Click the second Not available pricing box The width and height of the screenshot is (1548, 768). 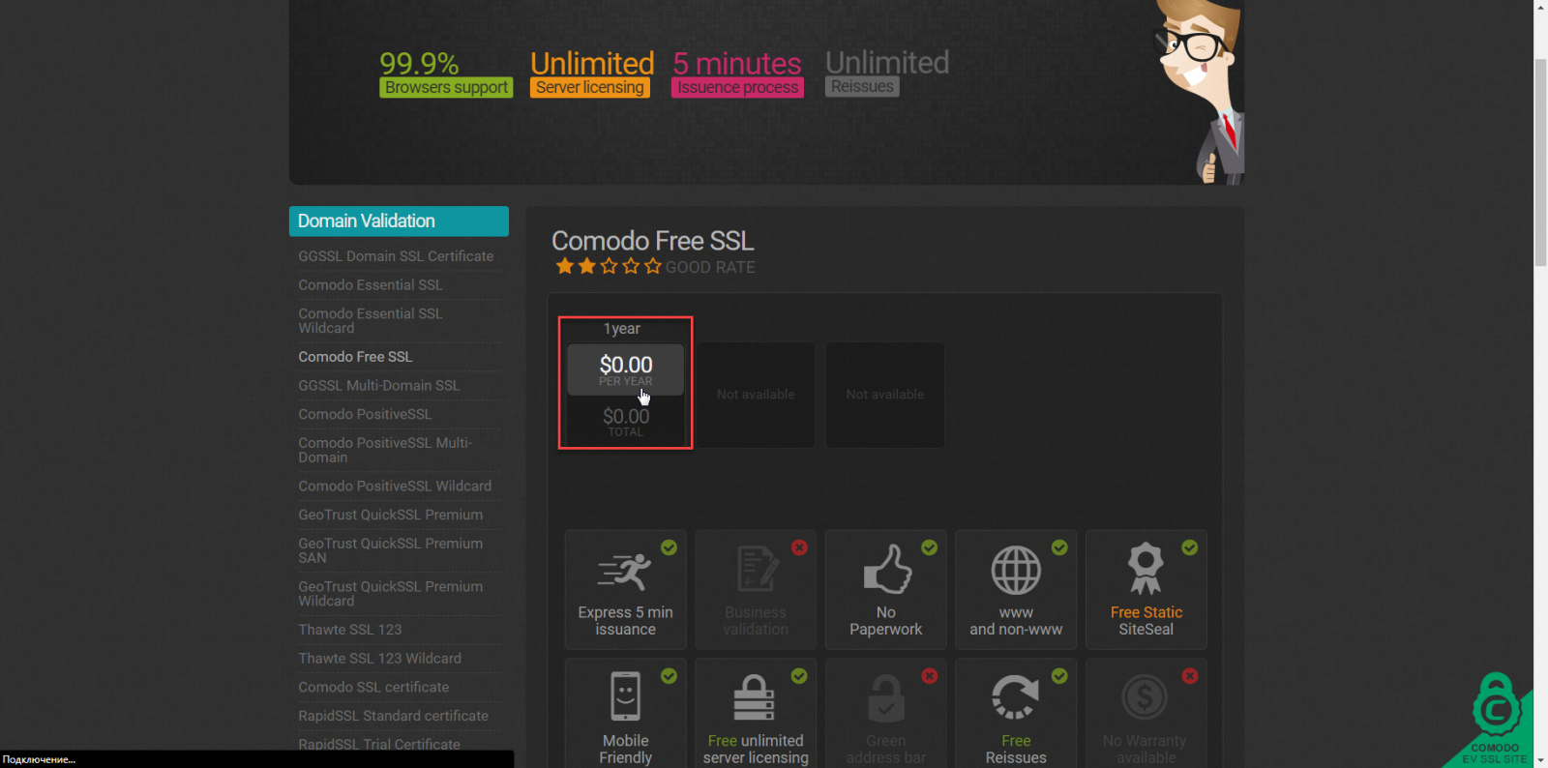[x=885, y=395]
